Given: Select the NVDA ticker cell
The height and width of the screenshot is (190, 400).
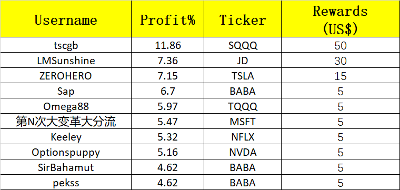Looking at the screenshot, I should [243, 152].
